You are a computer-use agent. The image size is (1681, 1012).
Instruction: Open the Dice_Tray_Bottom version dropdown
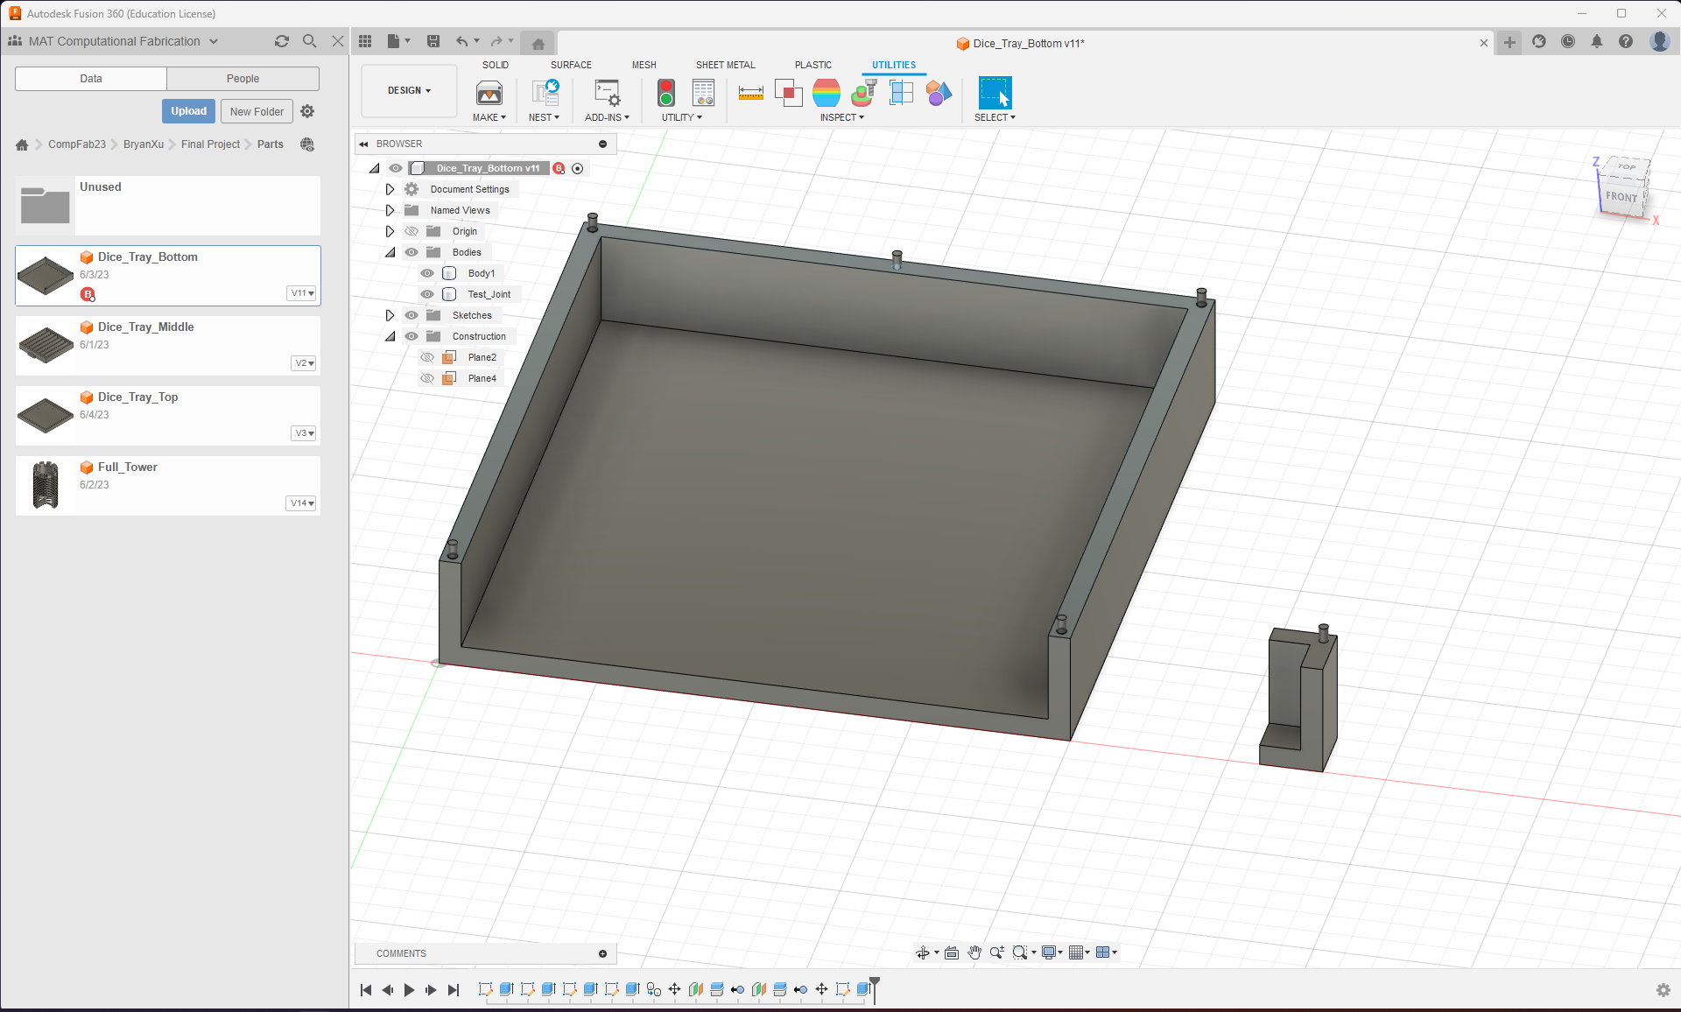pyautogui.click(x=301, y=293)
